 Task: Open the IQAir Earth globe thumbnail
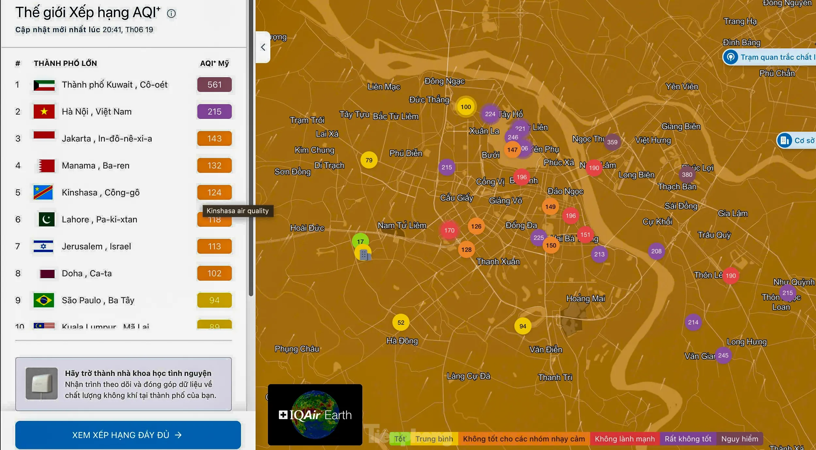coord(315,415)
